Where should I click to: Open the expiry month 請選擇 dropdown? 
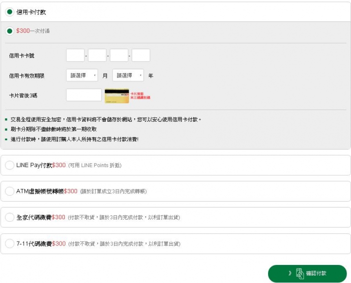(82, 75)
